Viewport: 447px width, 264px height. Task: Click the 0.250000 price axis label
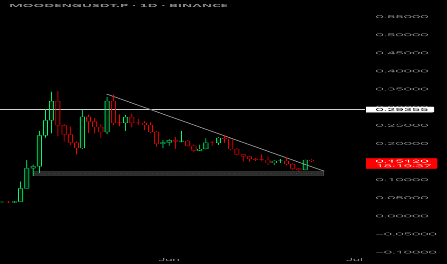[x=401, y=125]
